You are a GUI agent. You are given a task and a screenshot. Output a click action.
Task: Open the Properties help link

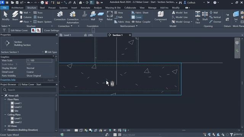8,80
